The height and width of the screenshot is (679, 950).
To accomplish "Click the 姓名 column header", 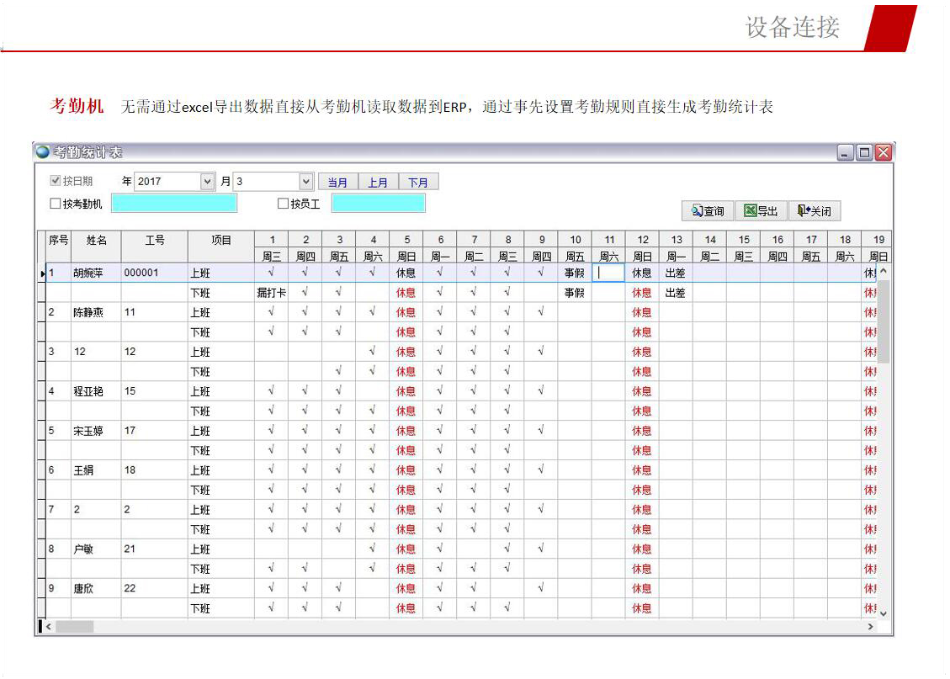I will point(96,241).
